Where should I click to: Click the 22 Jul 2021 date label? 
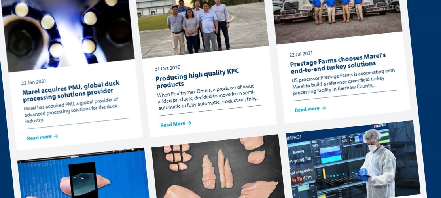point(301,54)
